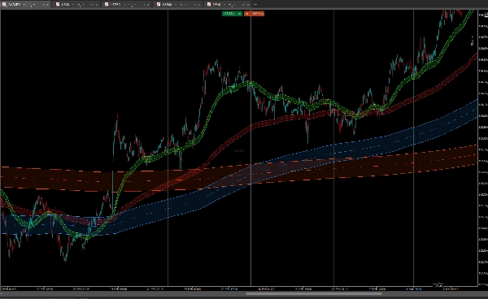This screenshot has height=299, width=488.
Task: Click the orange price button above chart
Action: pos(255,14)
